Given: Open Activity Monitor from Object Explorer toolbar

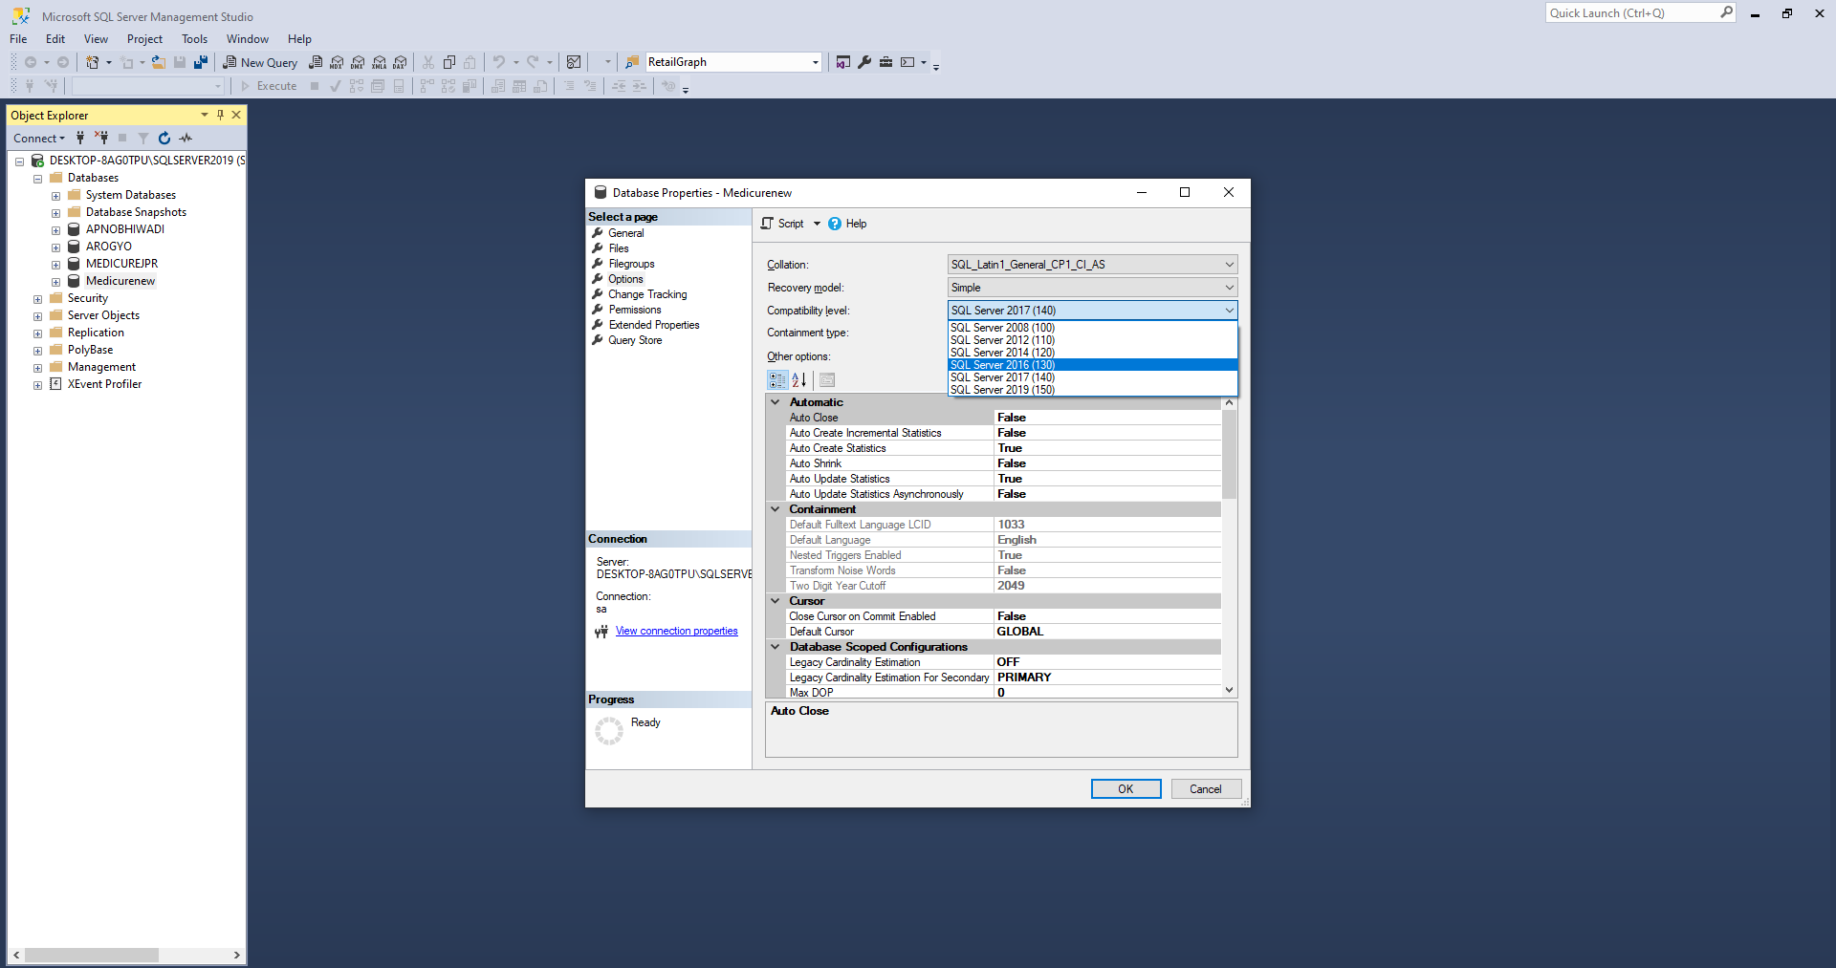Looking at the screenshot, I should coord(186,138).
